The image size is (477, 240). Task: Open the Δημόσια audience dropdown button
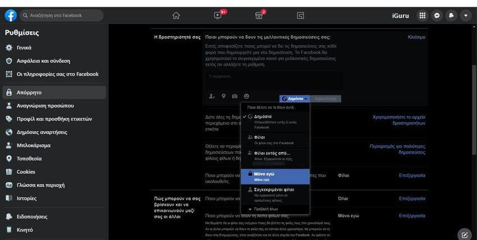(x=295, y=99)
